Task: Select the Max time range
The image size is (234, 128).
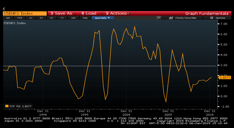Action: 85,18
